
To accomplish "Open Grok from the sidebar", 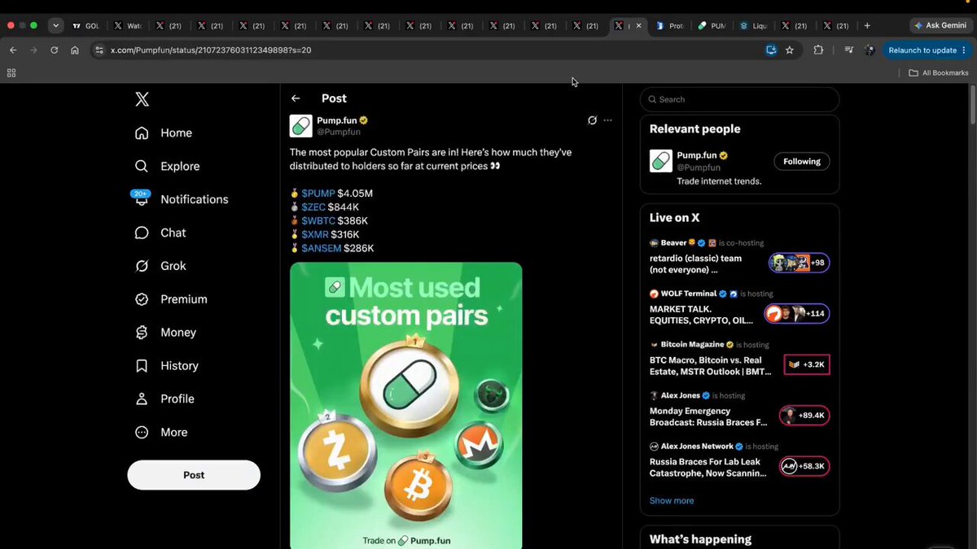I will 160,266.
